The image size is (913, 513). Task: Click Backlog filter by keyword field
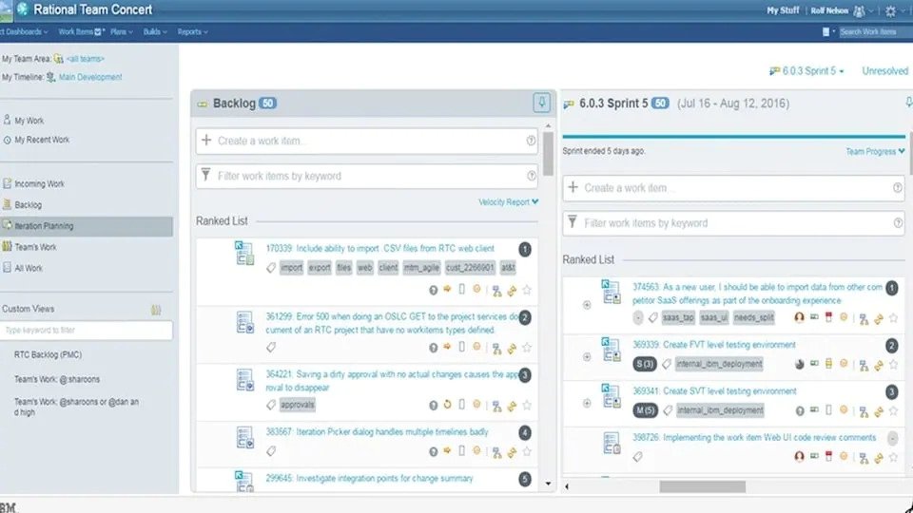click(x=366, y=177)
